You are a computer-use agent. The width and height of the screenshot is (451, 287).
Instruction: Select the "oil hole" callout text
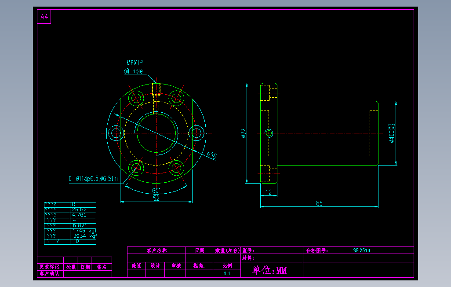pos(133,71)
